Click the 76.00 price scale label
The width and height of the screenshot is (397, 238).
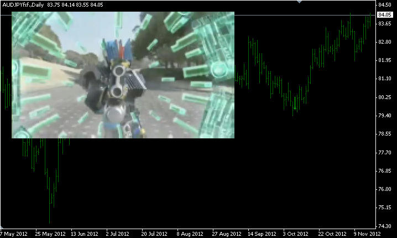(x=385, y=189)
